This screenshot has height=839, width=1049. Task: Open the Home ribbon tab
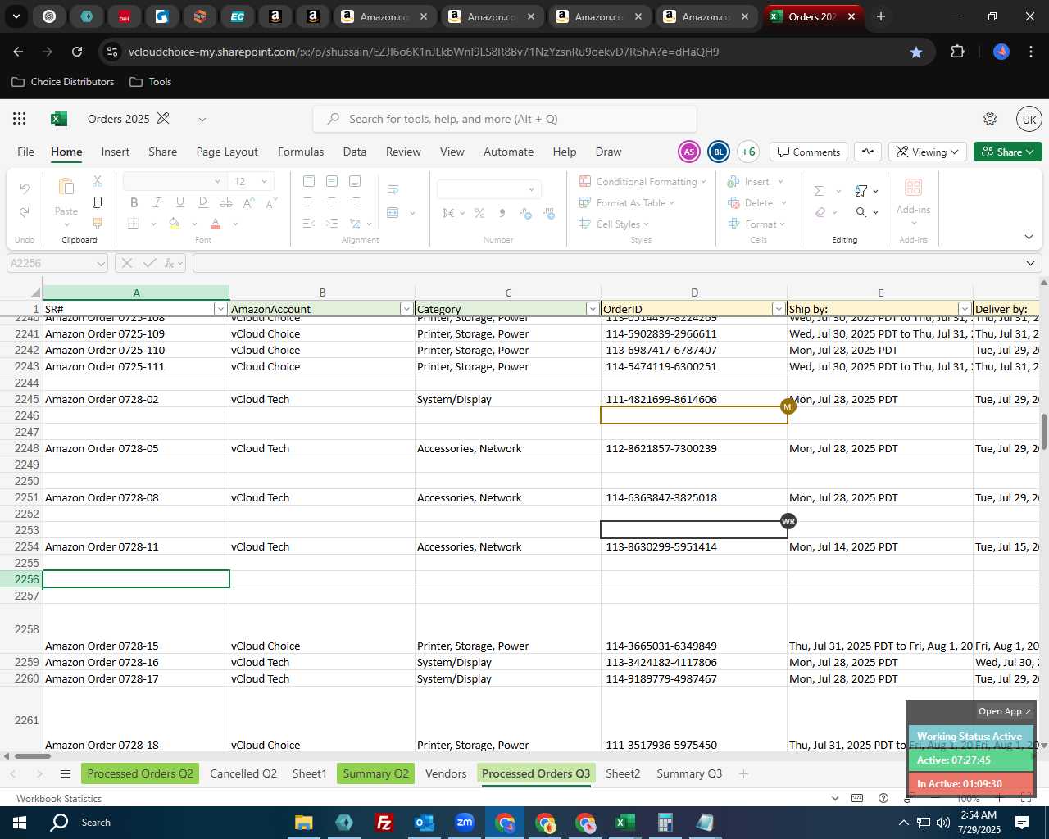(66, 152)
